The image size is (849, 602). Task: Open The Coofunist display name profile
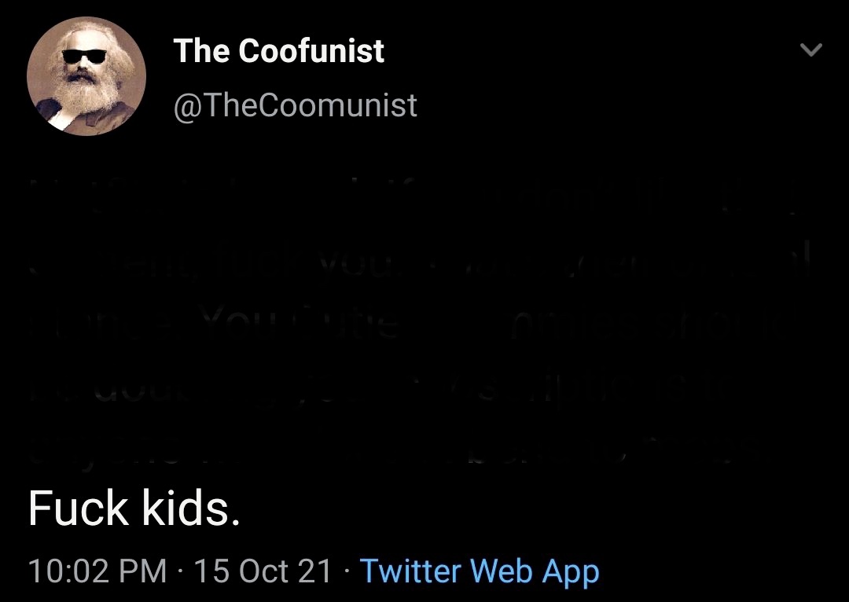tap(279, 51)
